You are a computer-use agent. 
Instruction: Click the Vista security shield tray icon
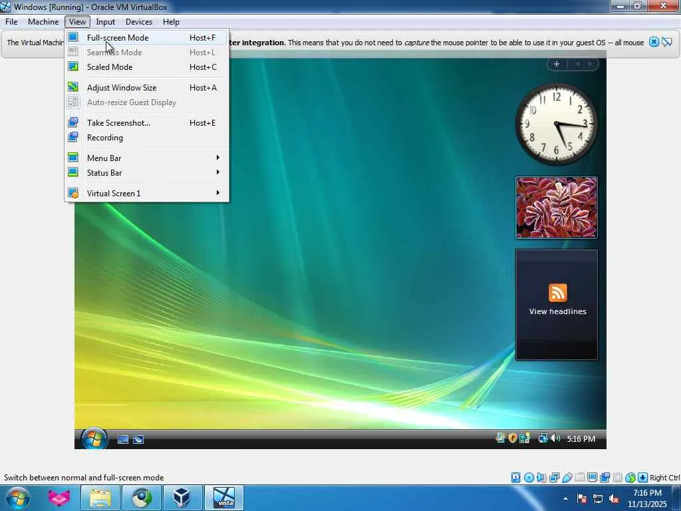click(513, 438)
